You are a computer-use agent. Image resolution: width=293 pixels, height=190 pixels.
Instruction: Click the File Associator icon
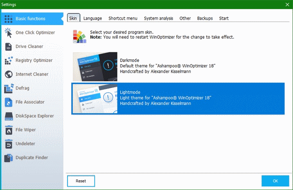pyautogui.click(x=9, y=102)
